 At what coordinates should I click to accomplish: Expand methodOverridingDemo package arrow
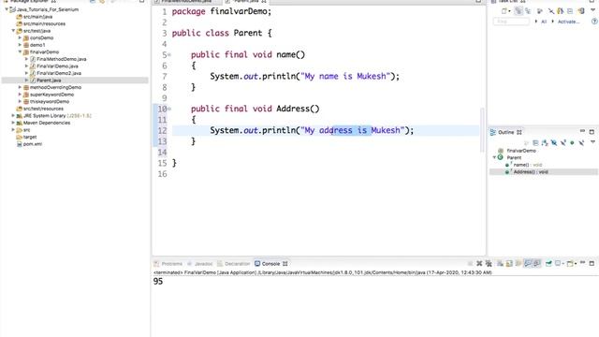click(20, 87)
